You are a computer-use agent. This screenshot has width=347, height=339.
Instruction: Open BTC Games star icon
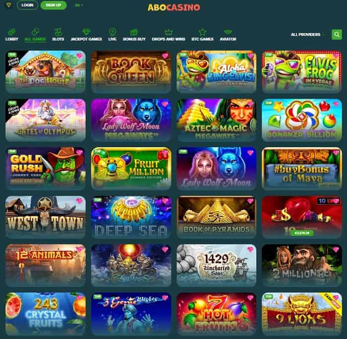point(202,32)
